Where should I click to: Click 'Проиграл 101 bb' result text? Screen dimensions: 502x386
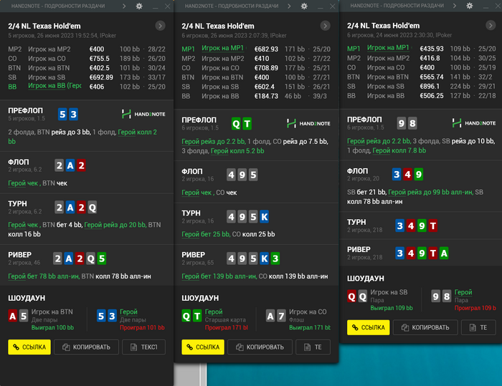point(142,327)
